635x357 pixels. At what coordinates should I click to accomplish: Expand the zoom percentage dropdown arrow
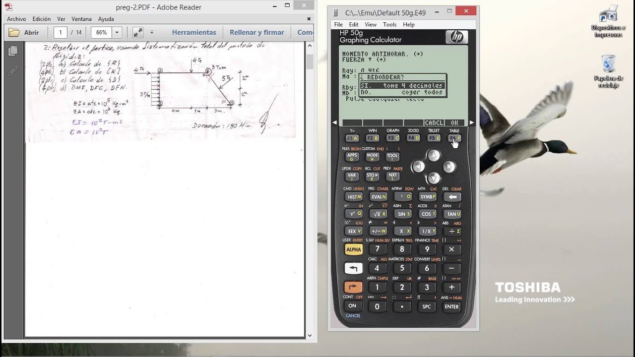[x=117, y=33]
